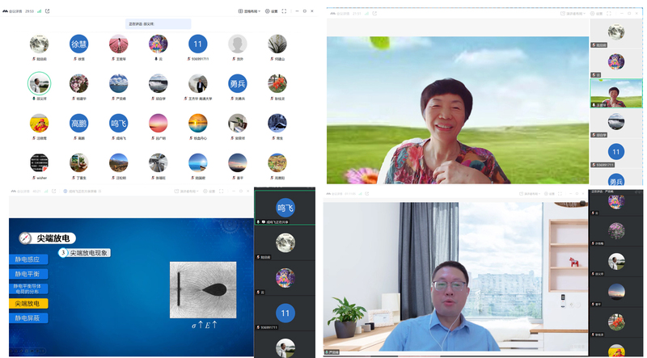647x358 pixels.
Task: Select the blue 11 avatar in gallery
Action: 197,44
